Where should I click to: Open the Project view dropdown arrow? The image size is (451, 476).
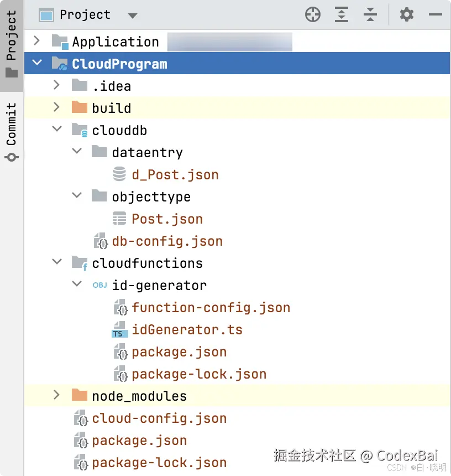(x=133, y=15)
